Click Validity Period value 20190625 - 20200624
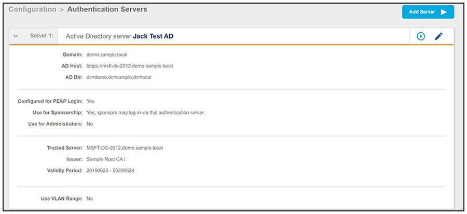This screenshot has height=214, width=467. click(111, 171)
